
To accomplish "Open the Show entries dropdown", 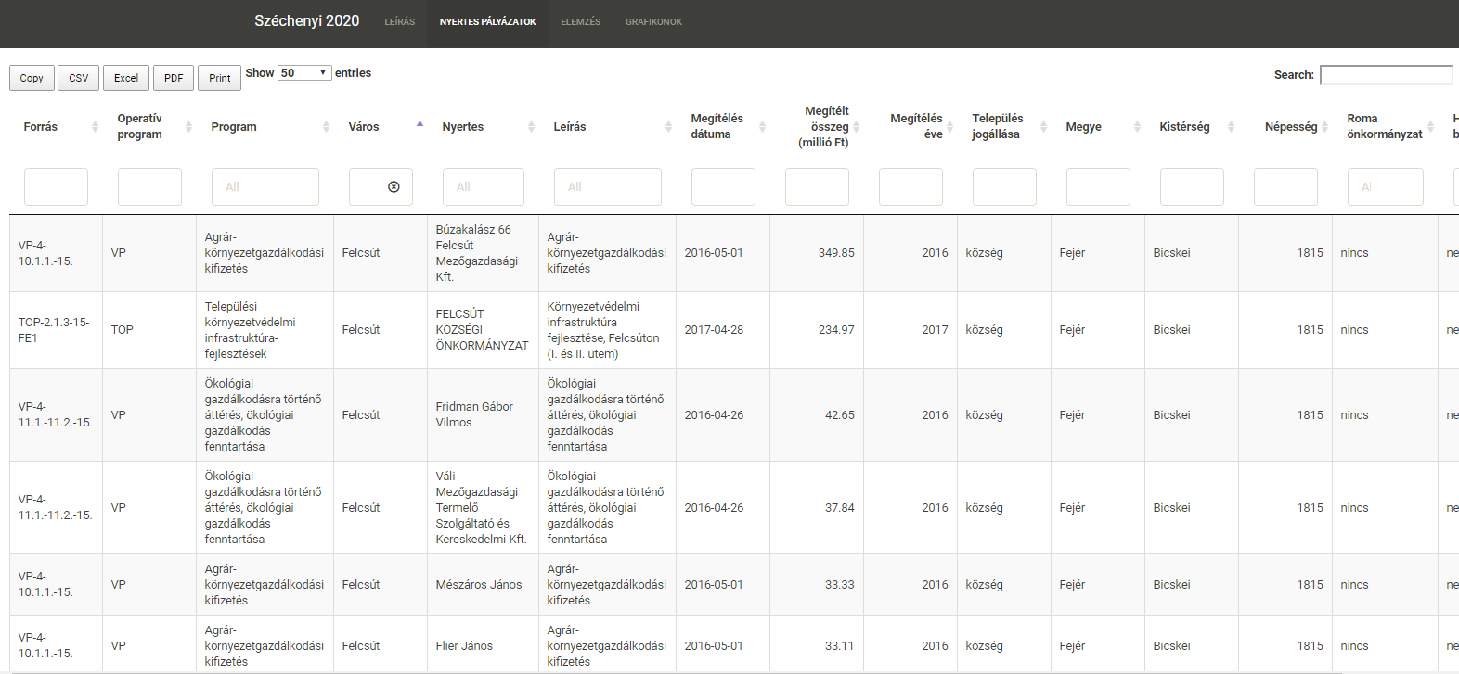I will pos(304,73).
